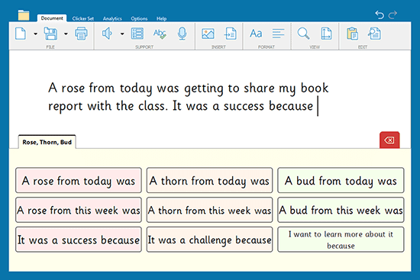Create a new document
This screenshot has height=280, width=420.
(21, 34)
